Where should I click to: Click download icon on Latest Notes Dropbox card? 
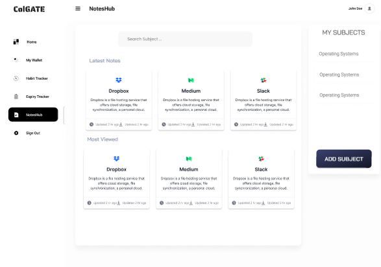(x=121, y=124)
